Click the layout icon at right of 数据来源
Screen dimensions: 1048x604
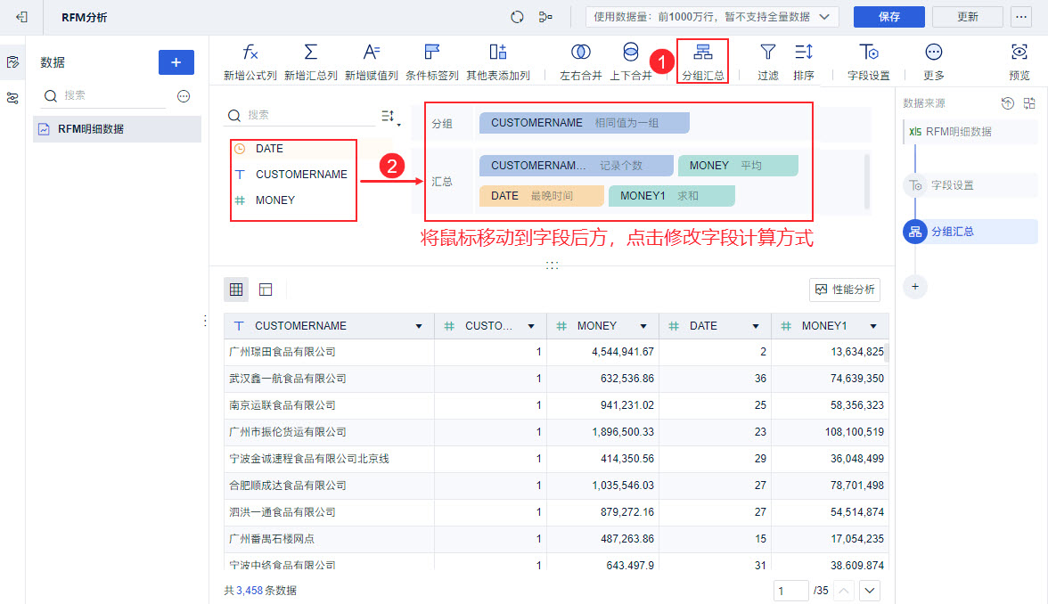[x=1029, y=103]
